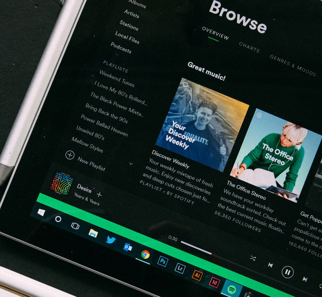This screenshot has width=322, height=297.
Task: Launch Lightroom from the taskbar
Action: click(x=180, y=268)
